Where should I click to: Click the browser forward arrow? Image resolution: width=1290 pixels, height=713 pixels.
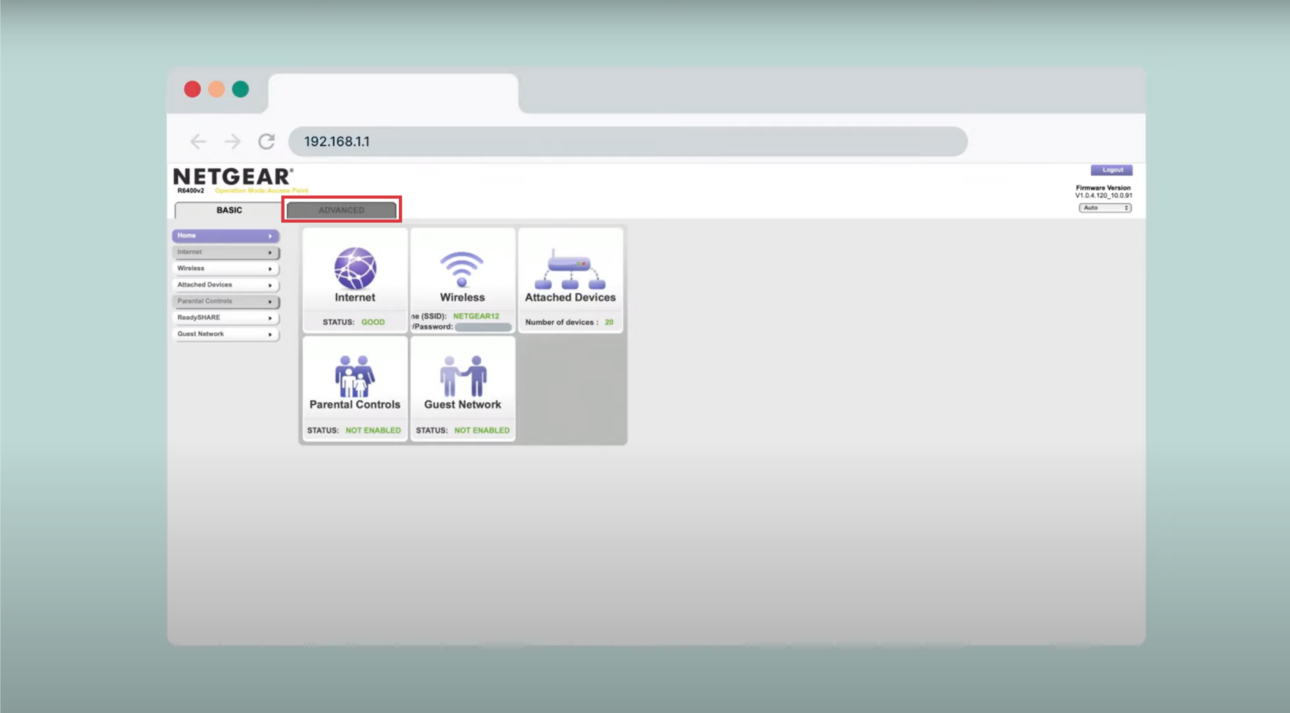[x=233, y=141]
